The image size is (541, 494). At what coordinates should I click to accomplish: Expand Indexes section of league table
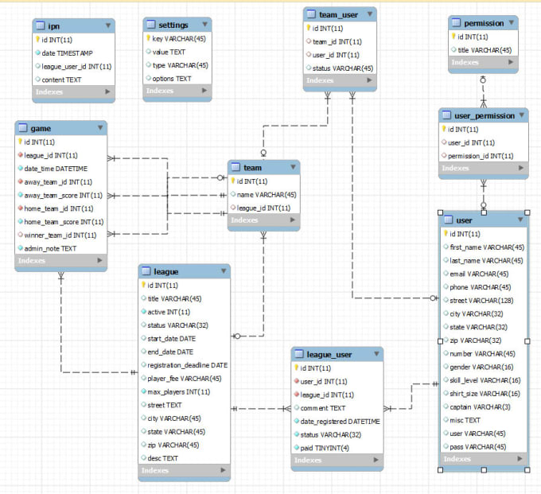click(x=223, y=470)
